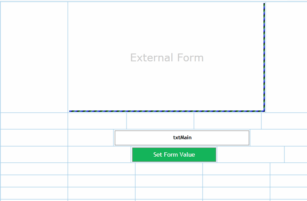Select first-column cell in the Set Form Value row
The width and height of the screenshot is (307, 201).
pyautogui.click(x=34, y=154)
